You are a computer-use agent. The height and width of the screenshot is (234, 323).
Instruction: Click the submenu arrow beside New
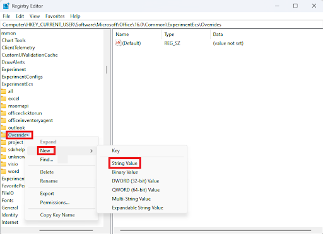pos(91,151)
